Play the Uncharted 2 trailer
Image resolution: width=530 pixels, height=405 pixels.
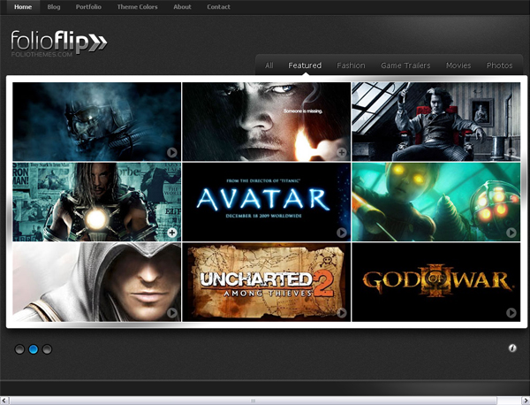tap(342, 313)
